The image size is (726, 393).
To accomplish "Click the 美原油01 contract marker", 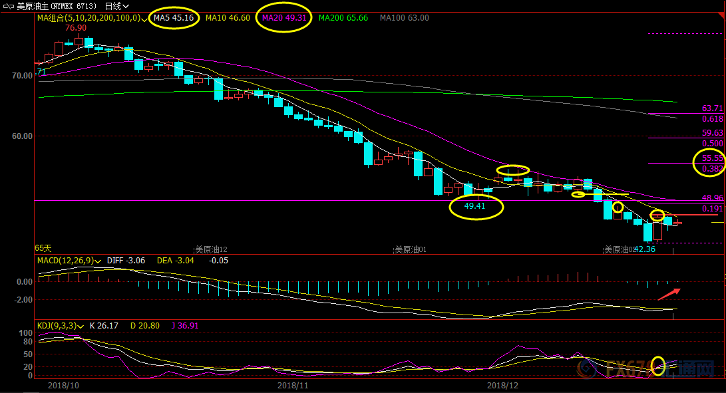I will point(410,250).
